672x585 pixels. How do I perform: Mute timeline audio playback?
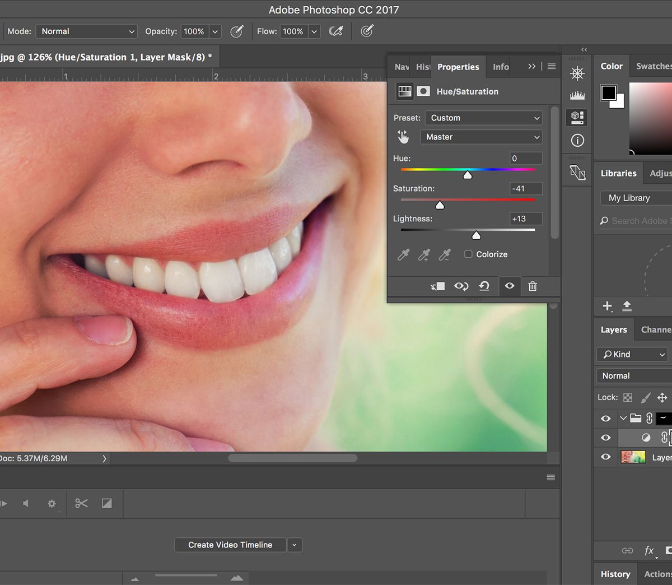pyautogui.click(x=26, y=503)
